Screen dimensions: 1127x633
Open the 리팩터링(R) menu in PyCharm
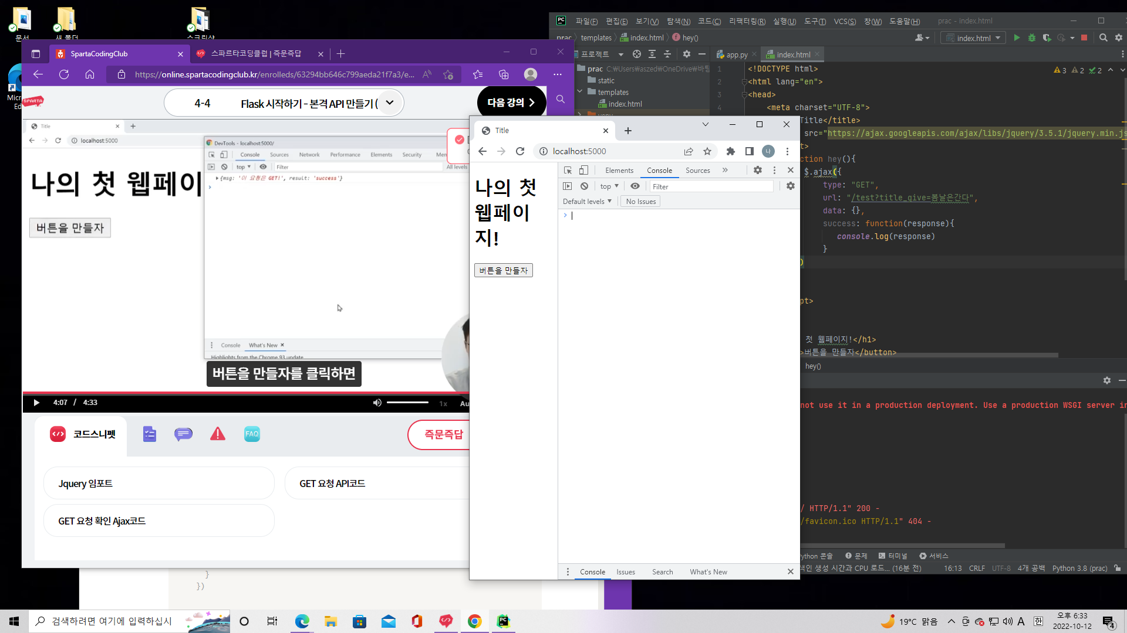(x=747, y=21)
